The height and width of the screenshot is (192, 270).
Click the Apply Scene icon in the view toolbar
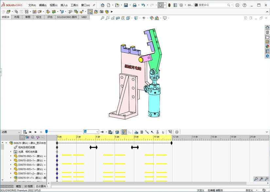coord(157,18)
